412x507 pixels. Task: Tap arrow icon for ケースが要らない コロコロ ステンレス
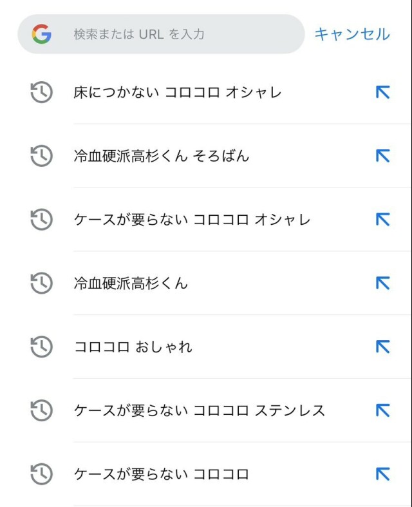(382, 410)
